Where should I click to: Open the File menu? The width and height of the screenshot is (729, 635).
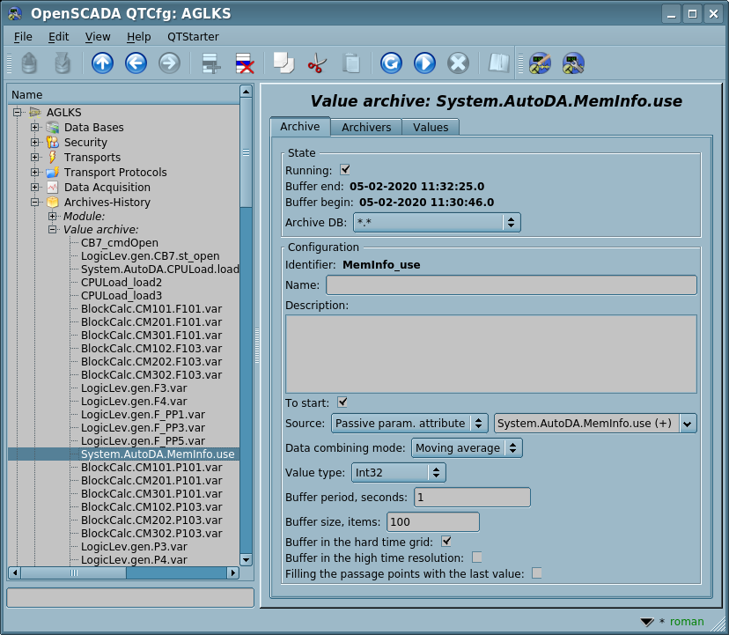click(x=23, y=37)
